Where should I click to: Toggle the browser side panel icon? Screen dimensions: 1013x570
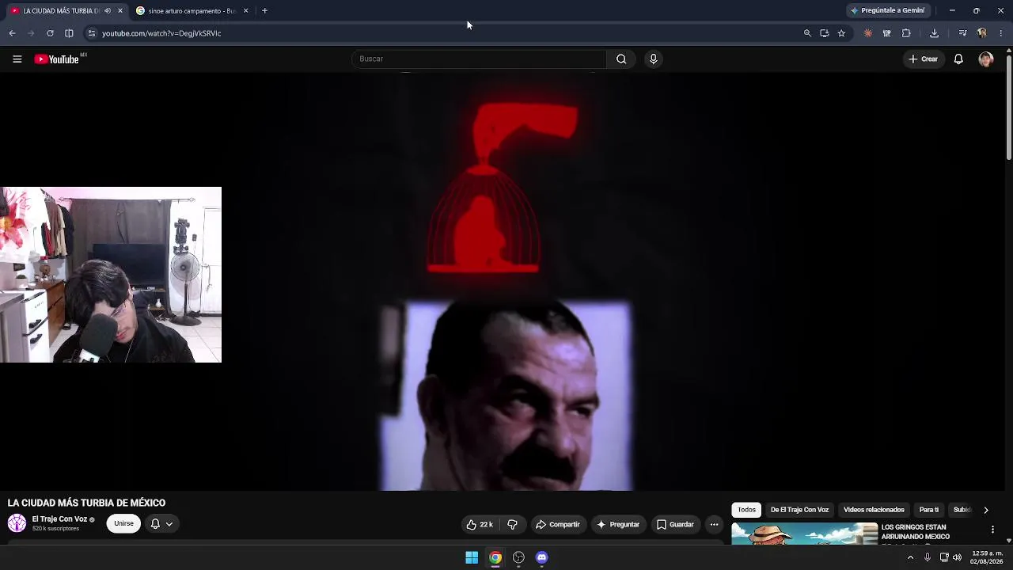coord(69,33)
